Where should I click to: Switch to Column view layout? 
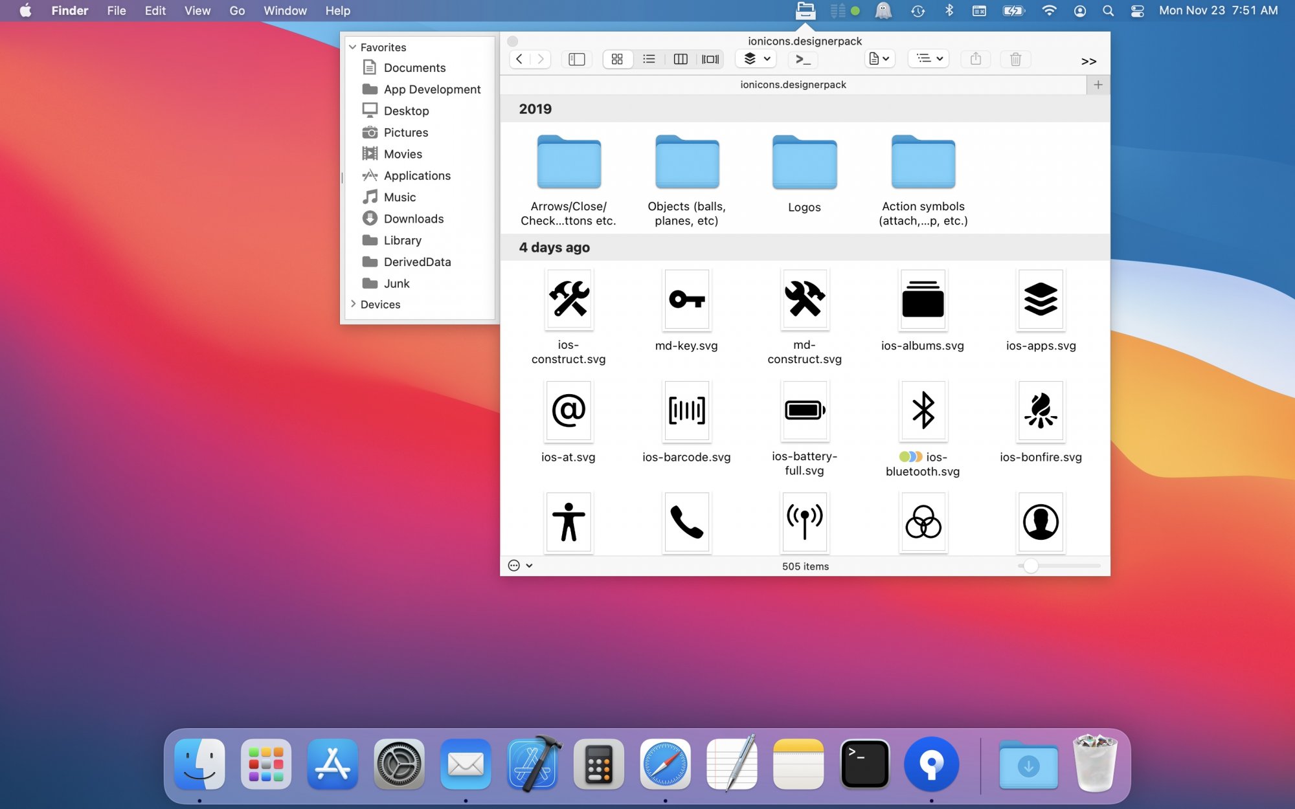pyautogui.click(x=680, y=59)
